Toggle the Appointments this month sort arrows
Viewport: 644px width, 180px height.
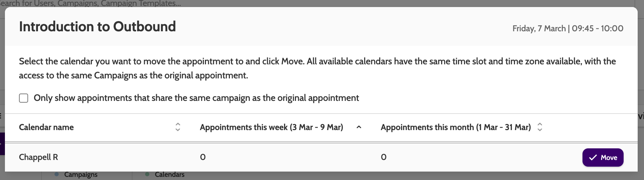(x=540, y=127)
